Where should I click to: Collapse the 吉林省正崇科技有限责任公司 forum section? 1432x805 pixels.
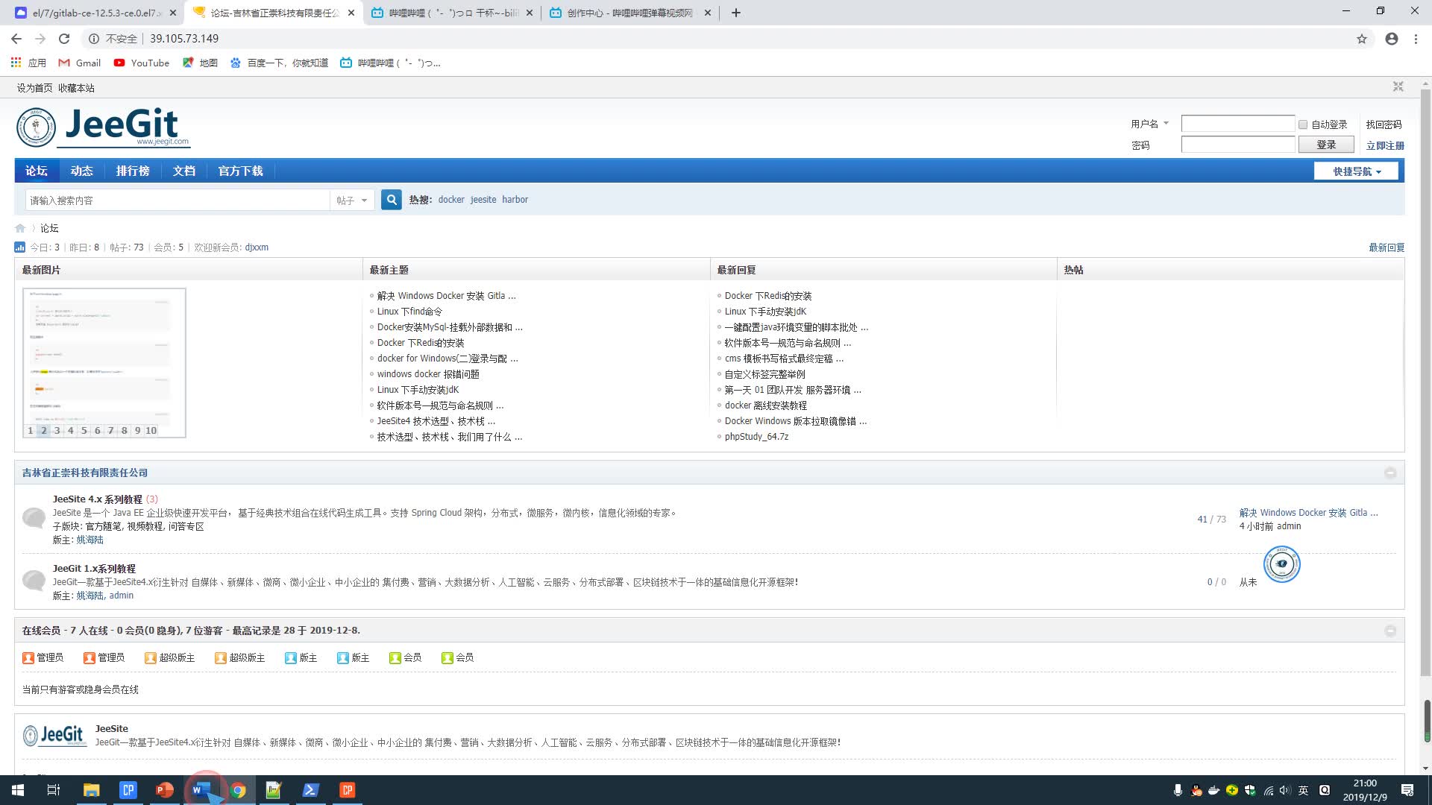coord(1390,473)
